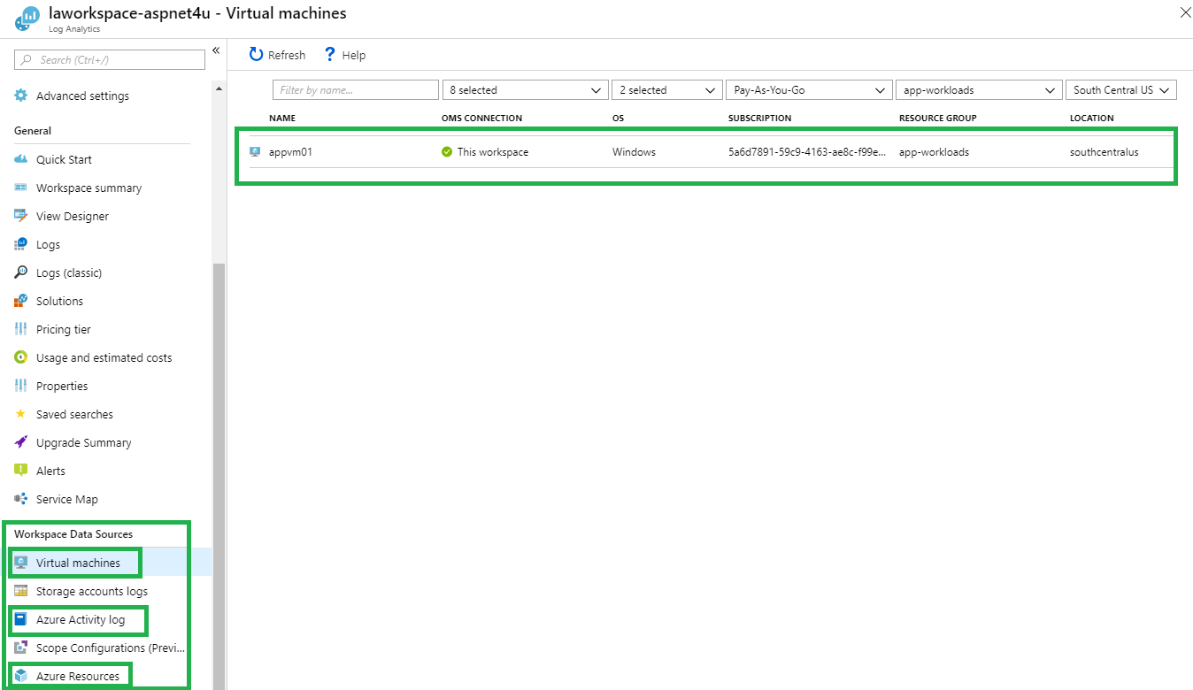Viewport: 1193px width, 690px height.
Task: Click the Log Analytics workspace icon
Action: [27, 19]
